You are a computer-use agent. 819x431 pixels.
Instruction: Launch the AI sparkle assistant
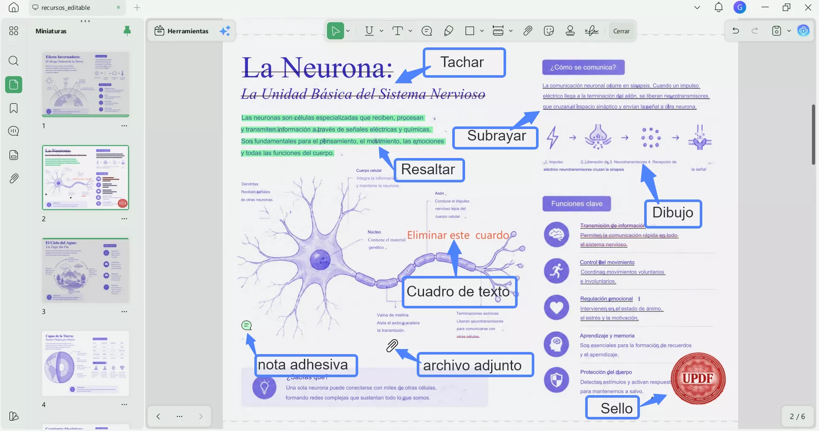click(x=225, y=31)
